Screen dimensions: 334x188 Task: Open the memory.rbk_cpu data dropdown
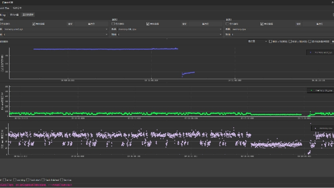point(170,29)
